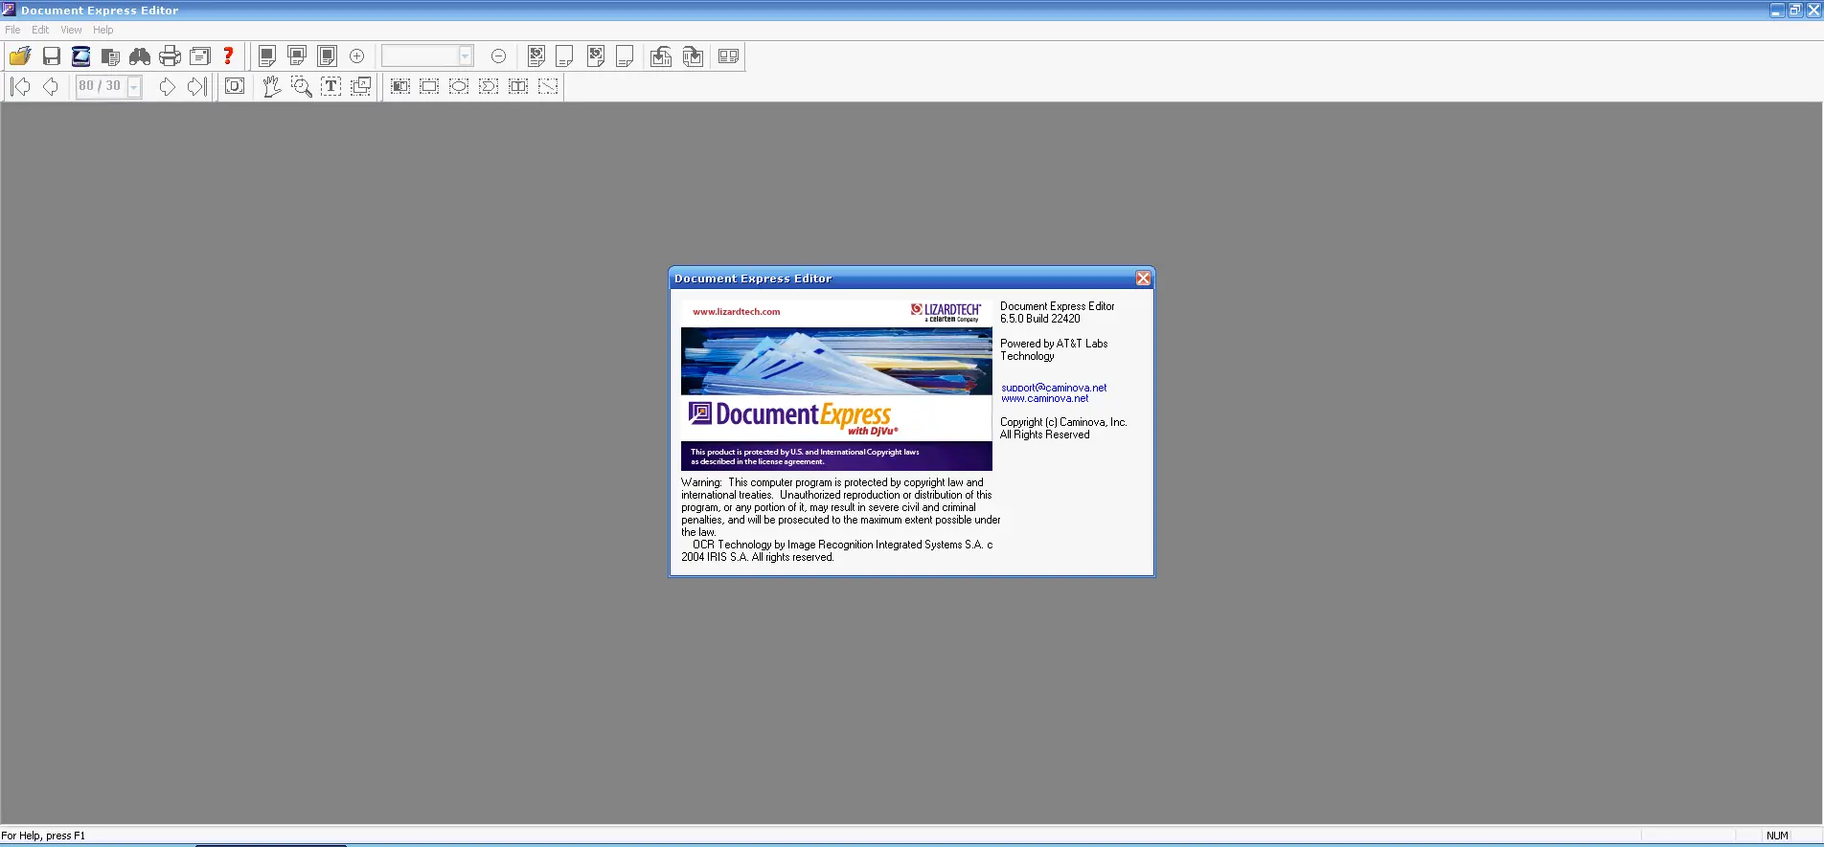This screenshot has width=1824, height=847.
Task: Select the ellipse annotation tool
Action: tap(459, 87)
